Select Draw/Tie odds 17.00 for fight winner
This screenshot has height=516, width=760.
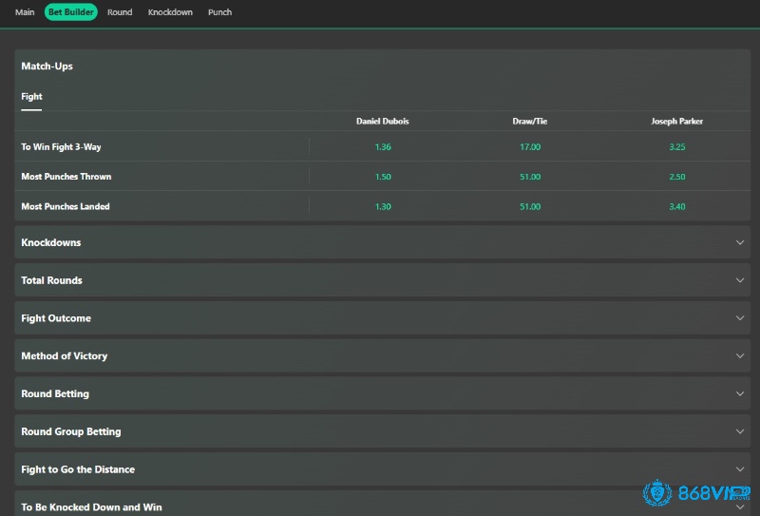(x=530, y=147)
